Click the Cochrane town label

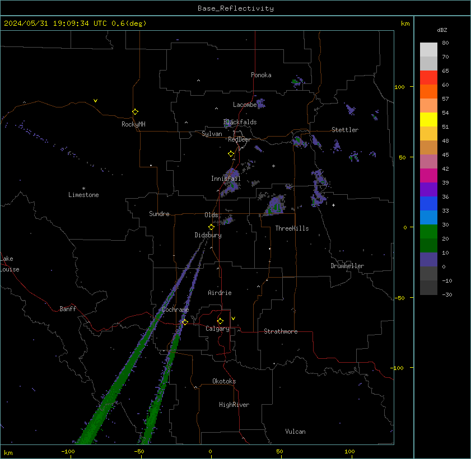point(175,310)
